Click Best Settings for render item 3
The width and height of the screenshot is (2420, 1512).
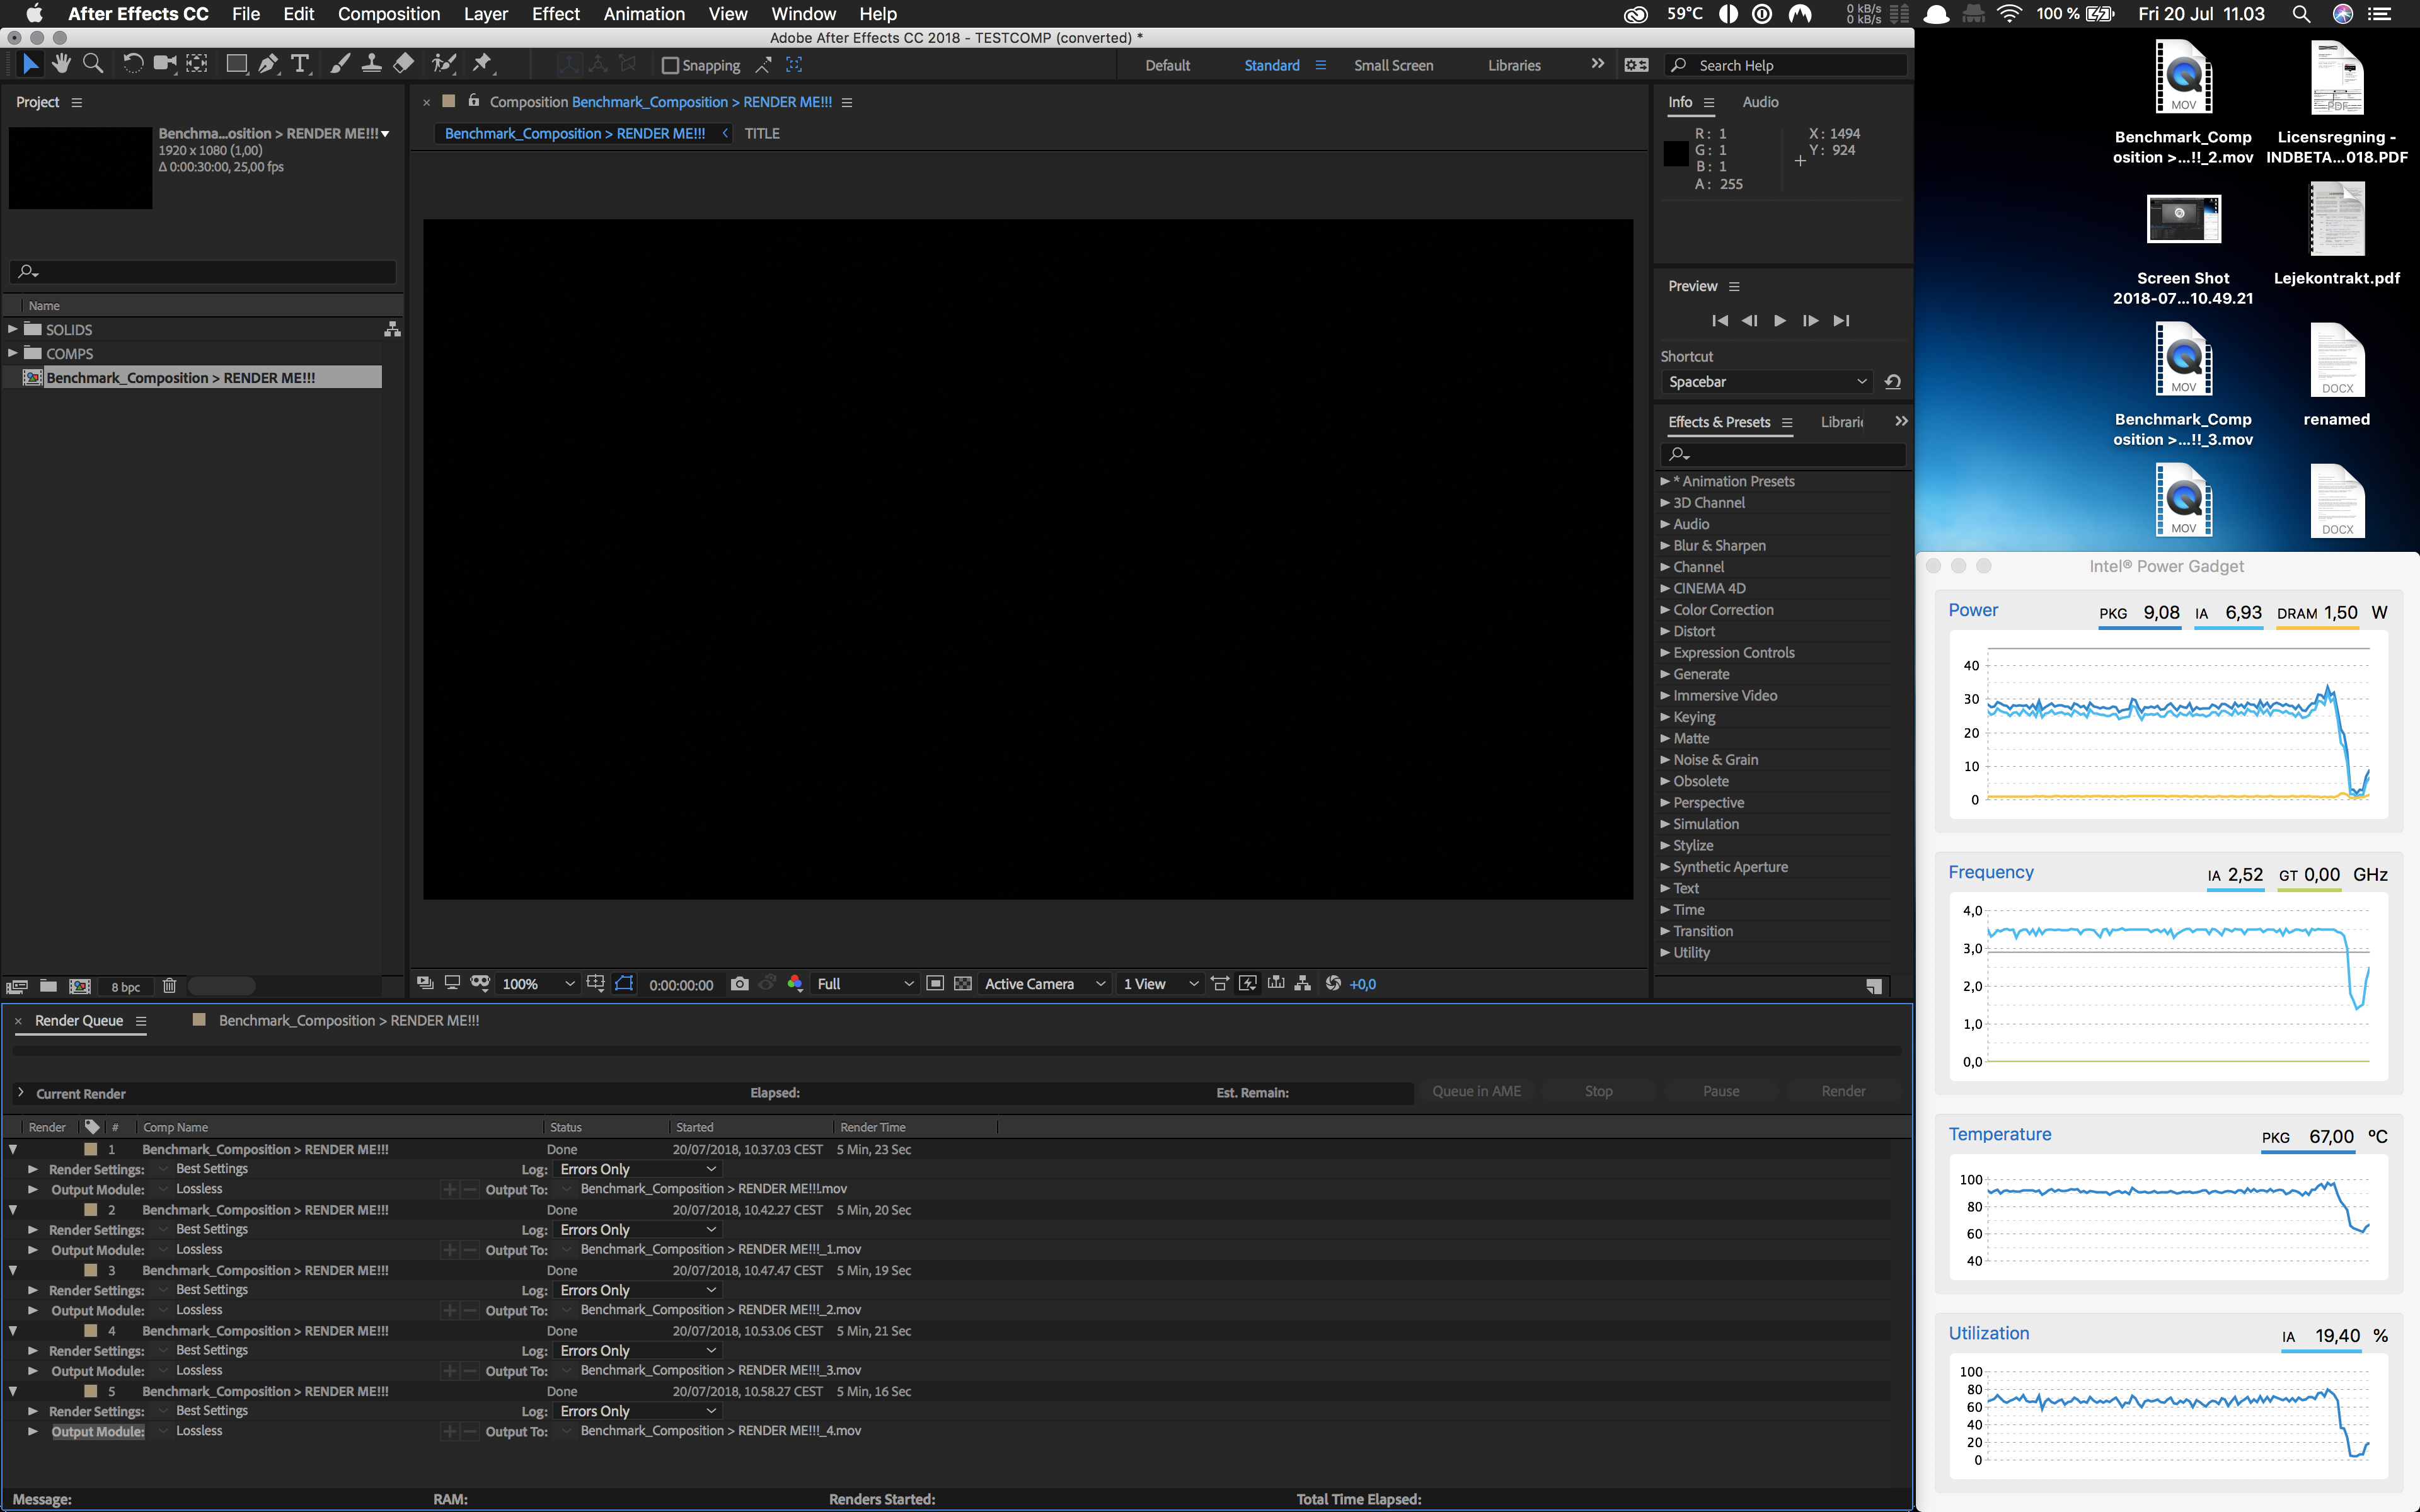tap(211, 1290)
